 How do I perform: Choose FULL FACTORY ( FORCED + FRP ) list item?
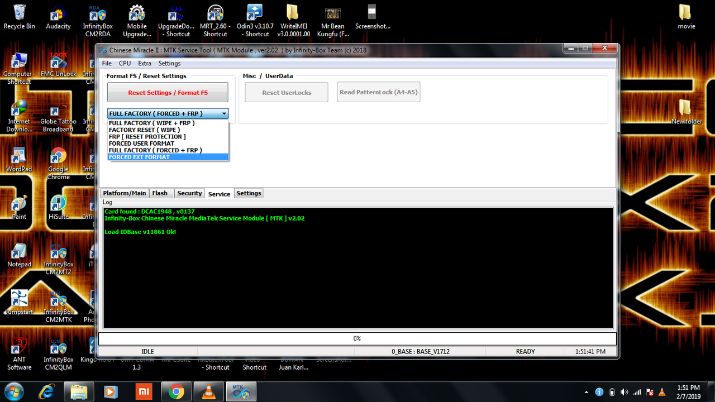(168, 150)
